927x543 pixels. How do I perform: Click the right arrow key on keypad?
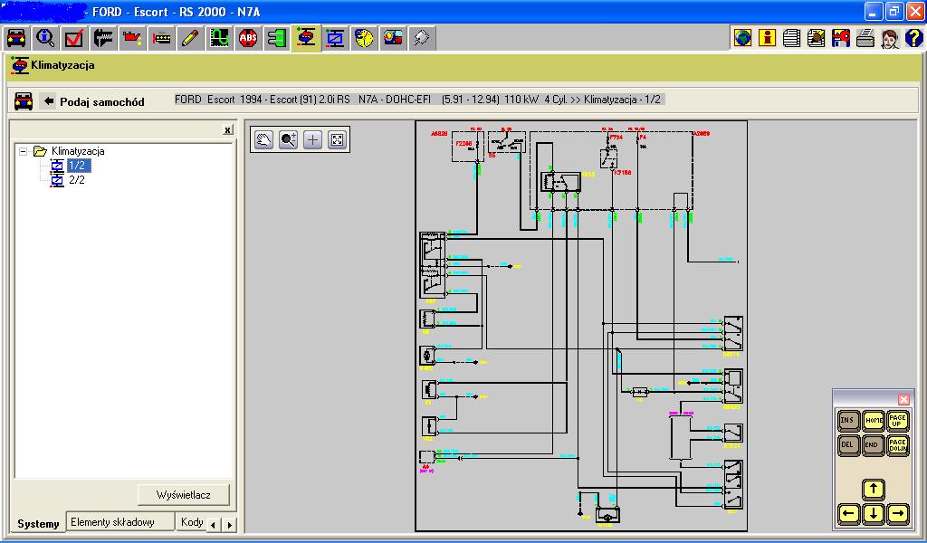click(x=897, y=514)
